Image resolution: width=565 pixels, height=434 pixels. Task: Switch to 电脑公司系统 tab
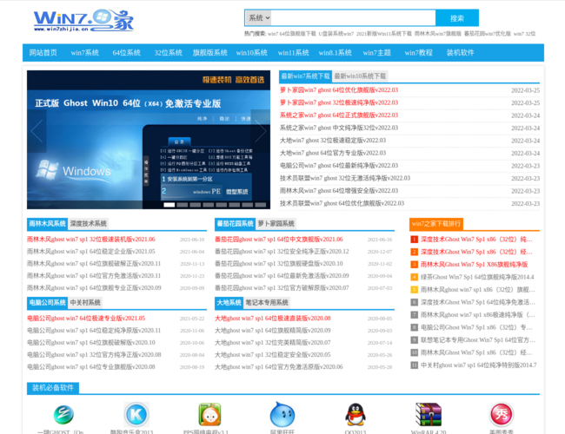point(47,303)
